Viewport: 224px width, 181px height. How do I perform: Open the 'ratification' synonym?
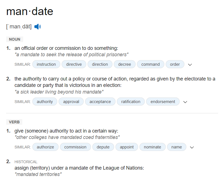point(131,102)
